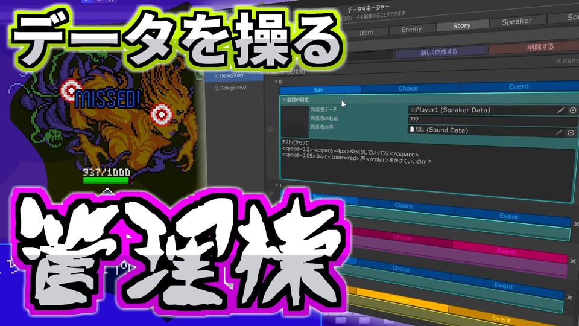Open object picker for Sound Data
The width and height of the screenshot is (579, 326).
(x=571, y=133)
